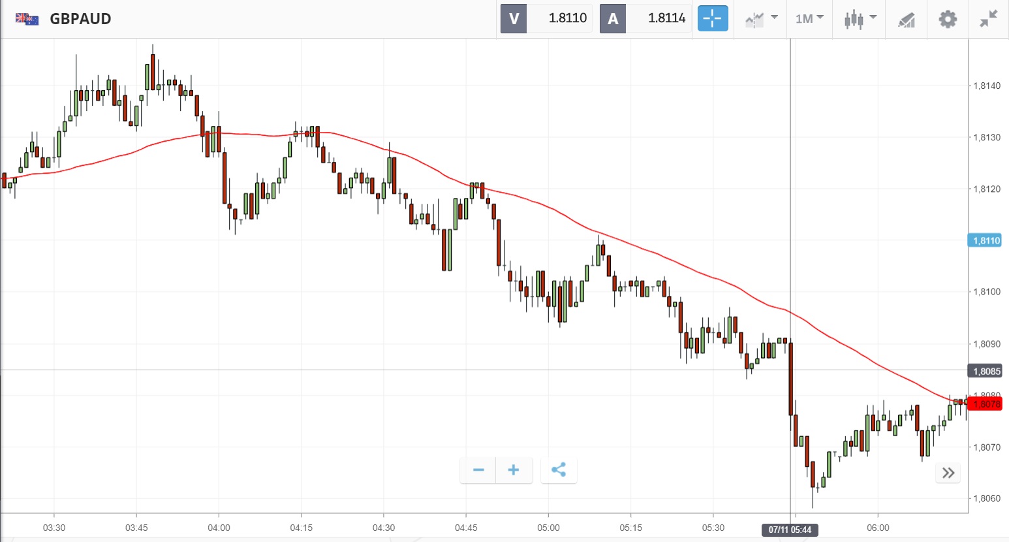
Task: Open the candlestick chart type dropdown
Action: (860, 19)
